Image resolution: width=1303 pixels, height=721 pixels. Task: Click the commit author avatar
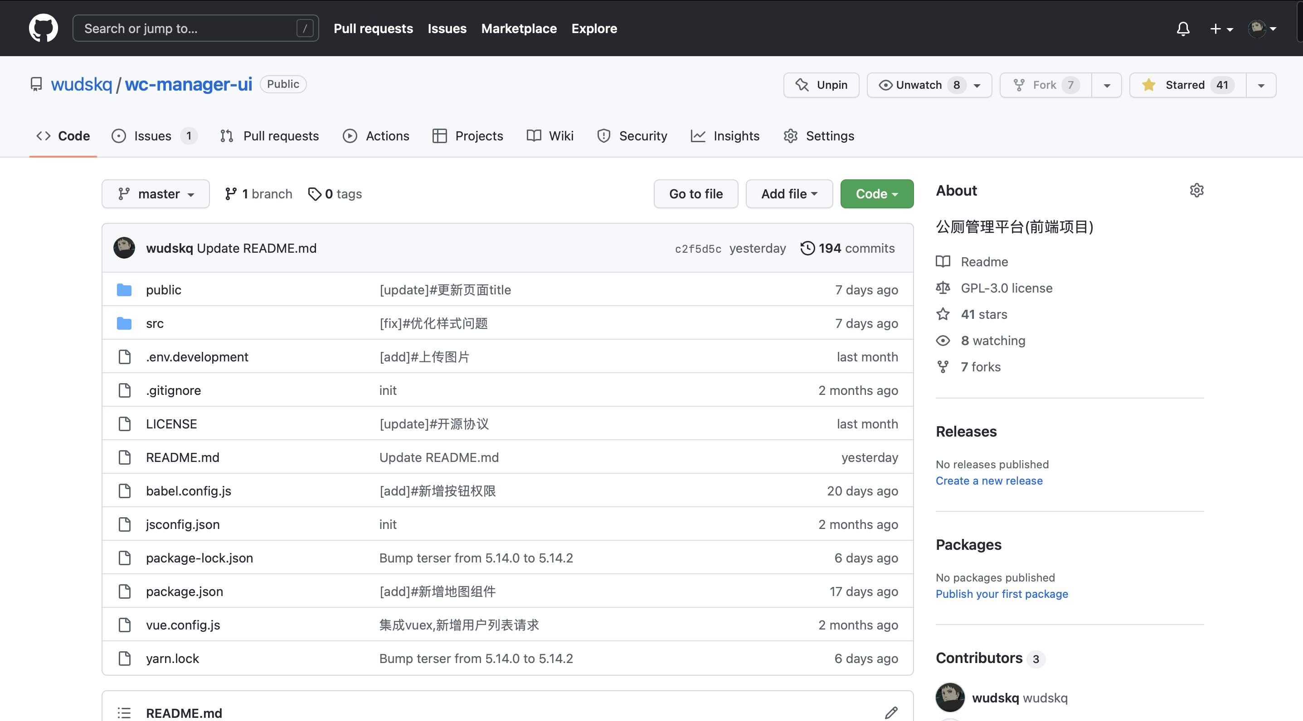124,248
